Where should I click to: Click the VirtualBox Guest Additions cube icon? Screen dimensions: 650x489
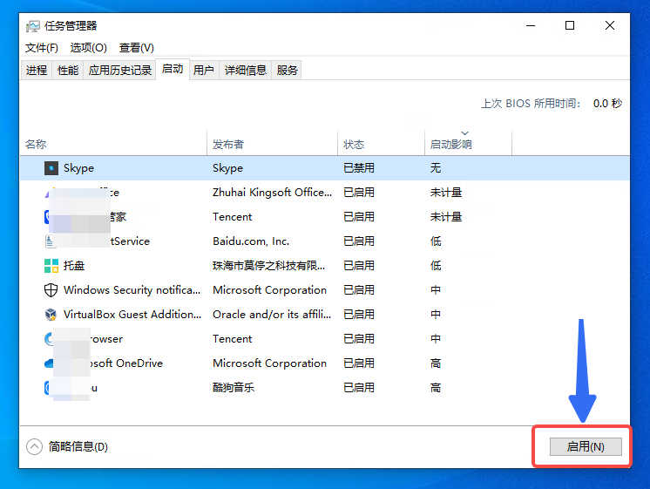click(51, 315)
